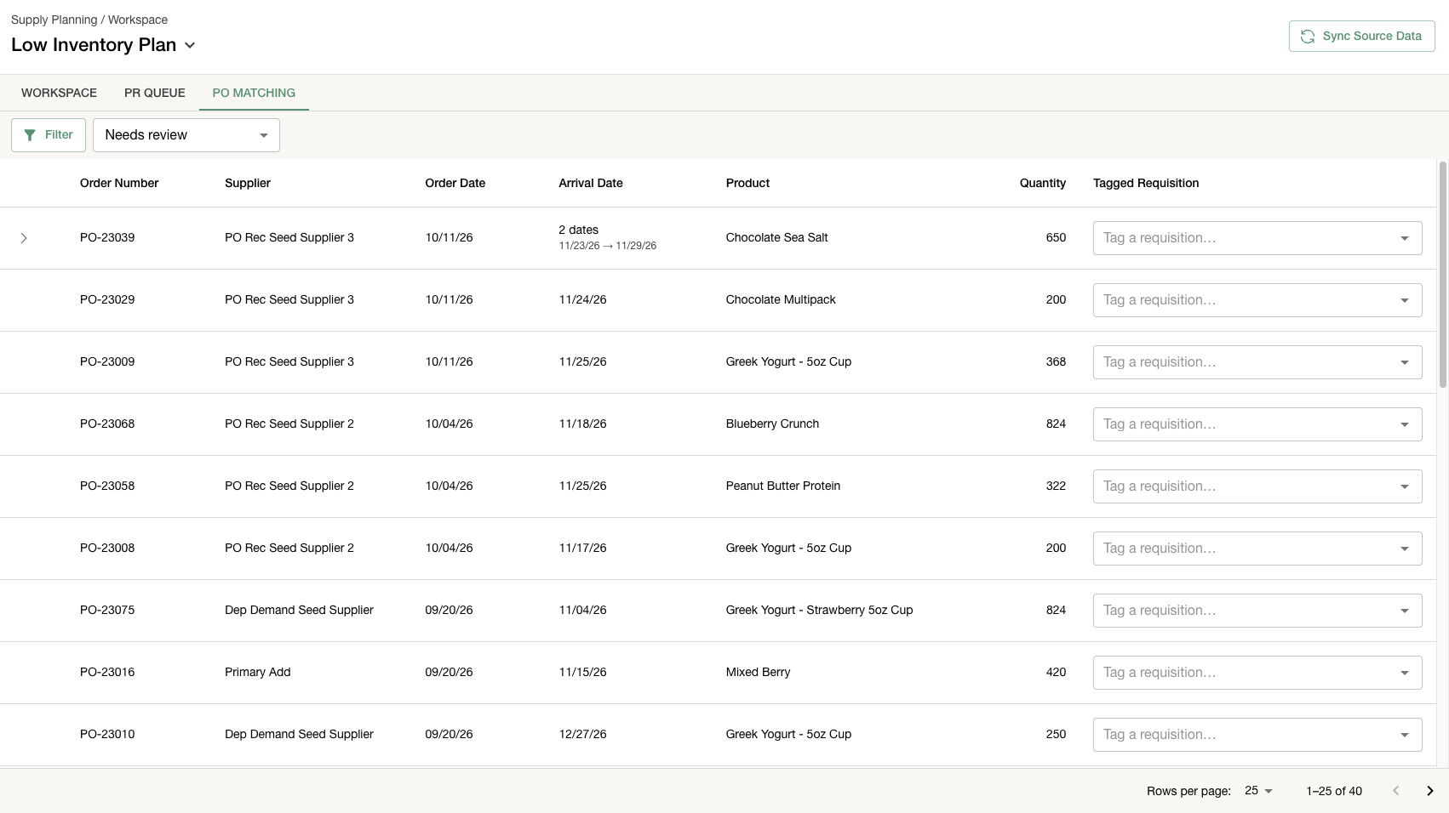Go to next page arrow
The height and width of the screenshot is (813, 1449).
click(x=1430, y=791)
